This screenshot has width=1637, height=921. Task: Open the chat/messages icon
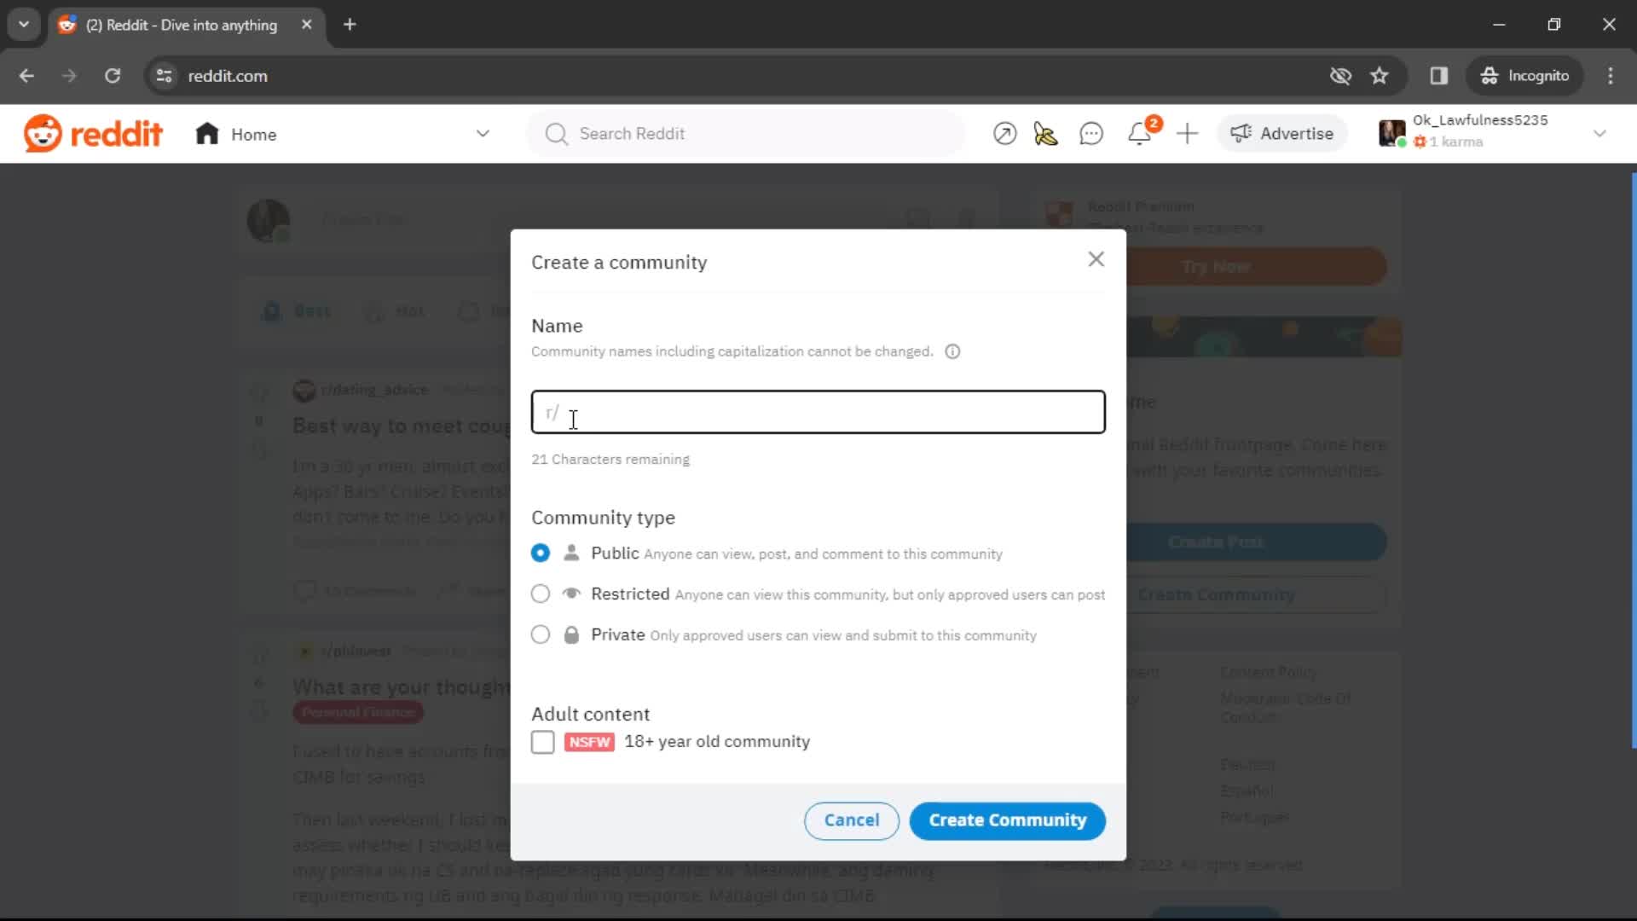(1091, 133)
